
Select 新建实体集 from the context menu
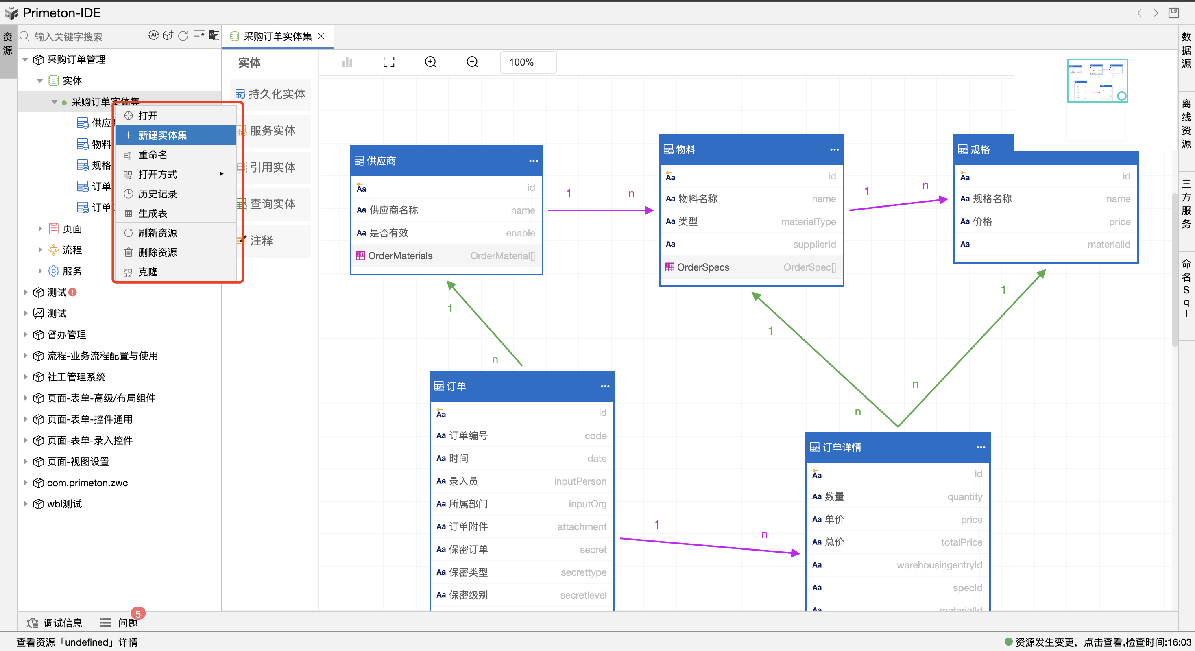[x=162, y=135]
